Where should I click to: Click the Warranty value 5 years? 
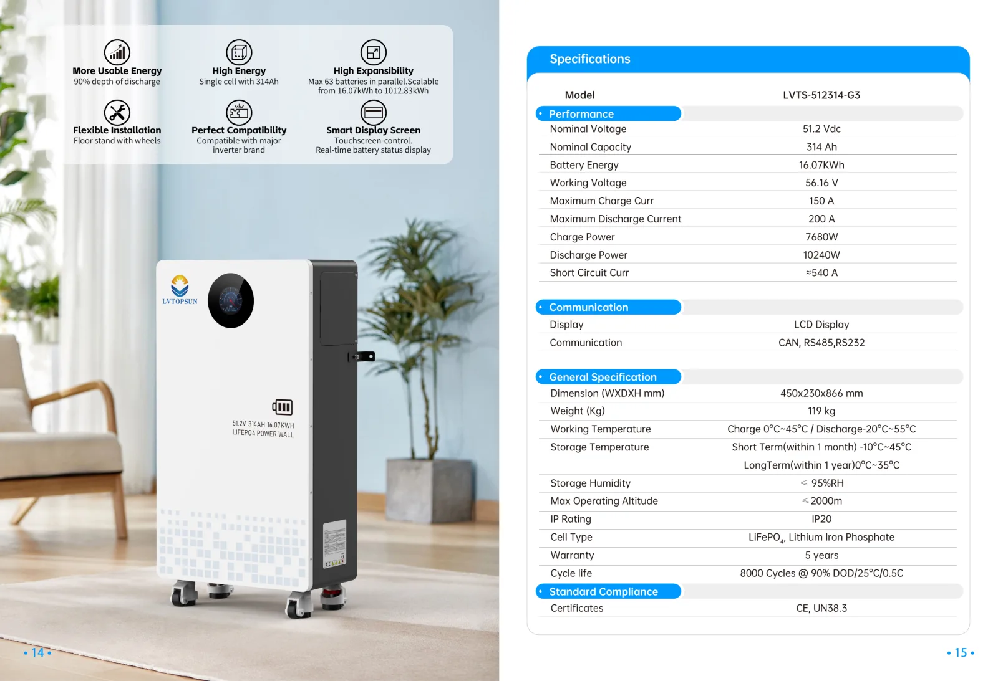(821, 555)
